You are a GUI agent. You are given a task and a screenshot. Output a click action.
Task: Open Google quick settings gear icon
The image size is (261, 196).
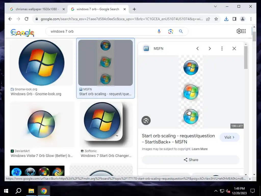pyautogui.click(x=239, y=31)
